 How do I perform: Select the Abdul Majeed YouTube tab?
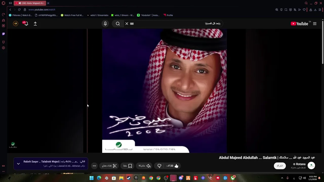(x=30, y=3)
